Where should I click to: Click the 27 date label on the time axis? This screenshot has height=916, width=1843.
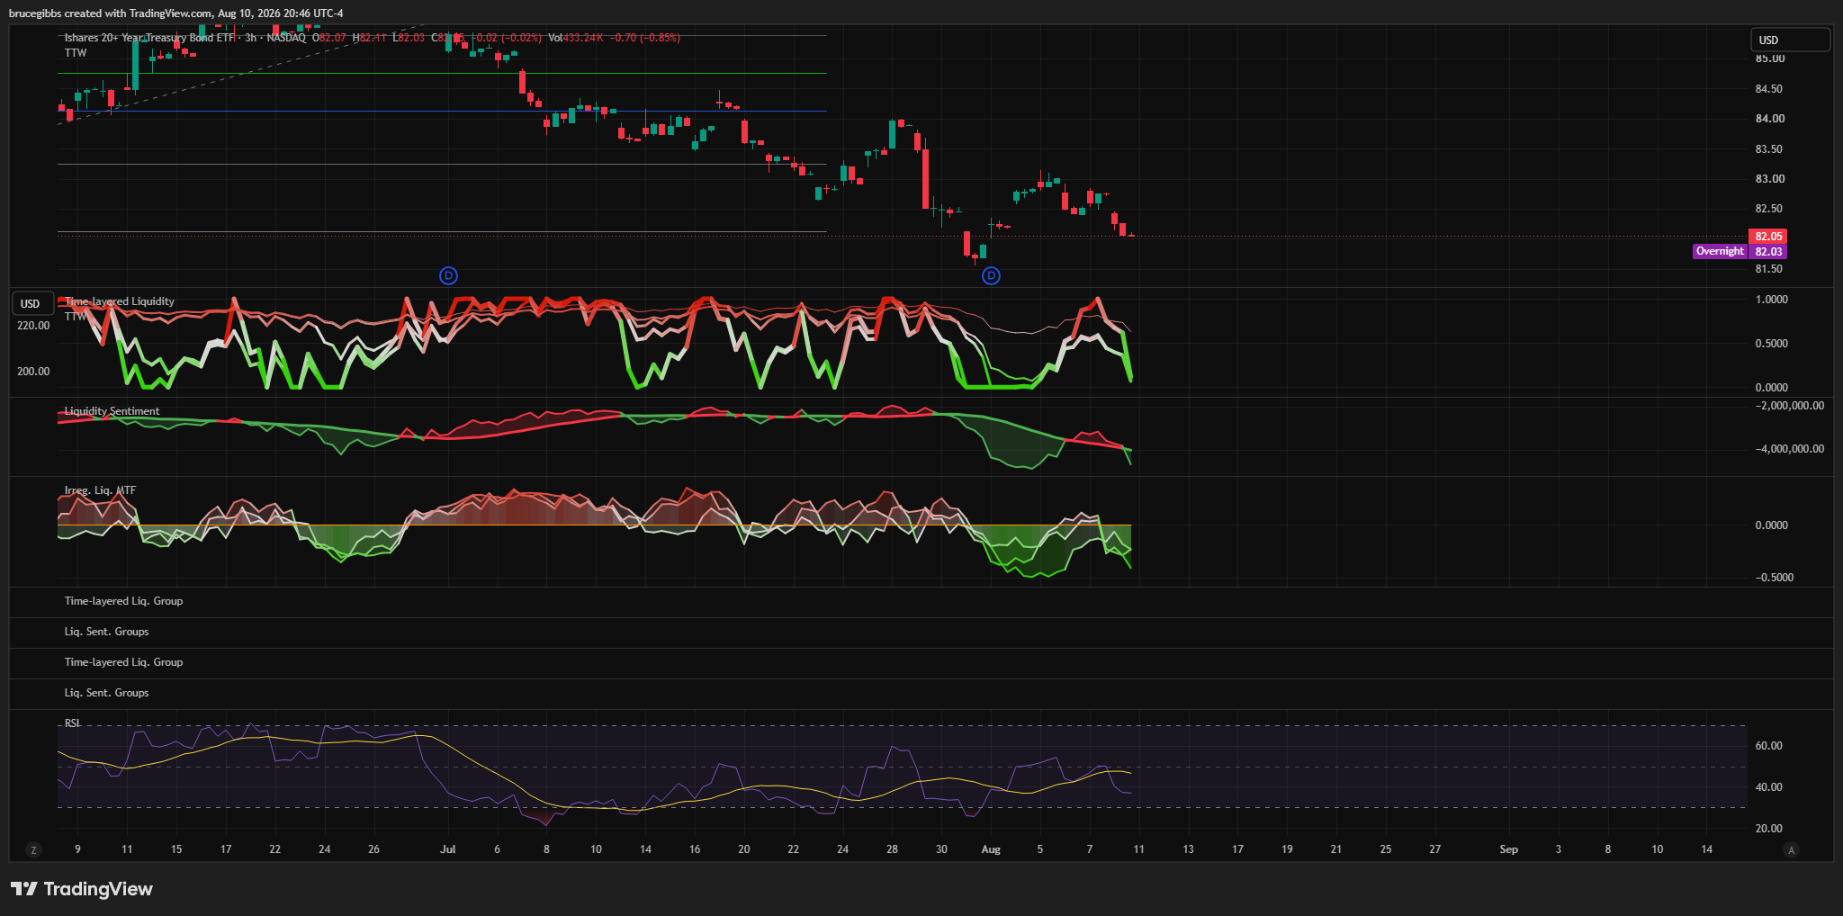(x=1435, y=849)
